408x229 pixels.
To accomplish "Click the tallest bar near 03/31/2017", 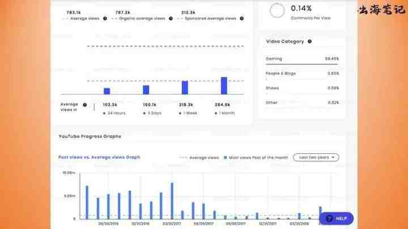I will click(172, 200).
